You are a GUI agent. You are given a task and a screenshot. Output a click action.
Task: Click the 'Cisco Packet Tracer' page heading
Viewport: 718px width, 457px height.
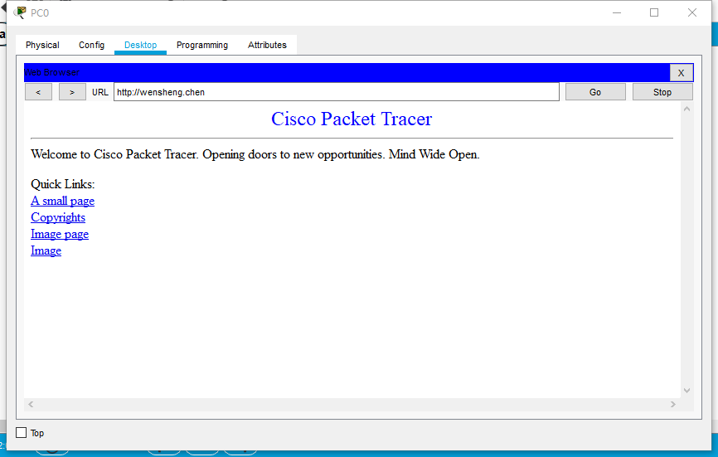pyautogui.click(x=352, y=119)
